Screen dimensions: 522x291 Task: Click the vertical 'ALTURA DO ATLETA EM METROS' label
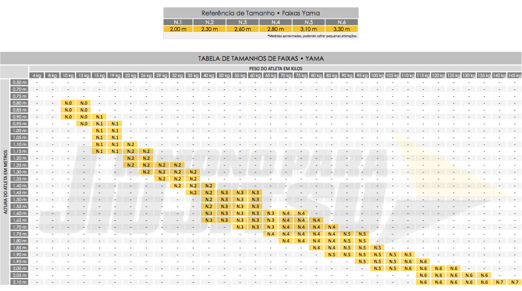point(5,182)
